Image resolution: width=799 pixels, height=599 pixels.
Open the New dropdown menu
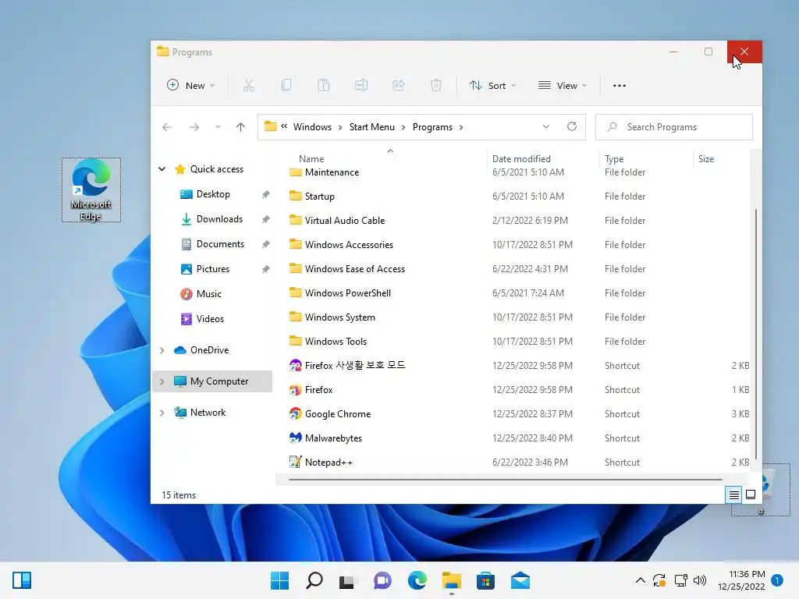point(191,86)
